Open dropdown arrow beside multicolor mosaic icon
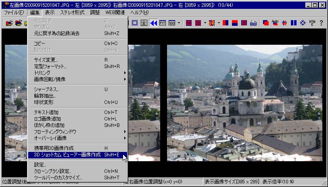Image resolution: width=328 pixels, height=187 pixels. point(219,23)
